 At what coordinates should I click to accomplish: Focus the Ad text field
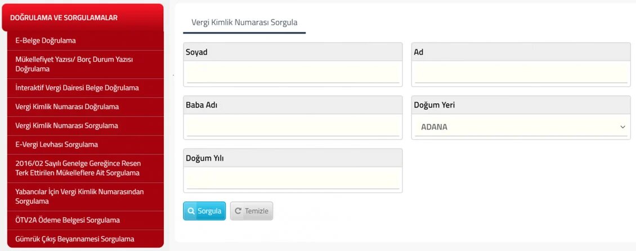pyautogui.click(x=521, y=73)
